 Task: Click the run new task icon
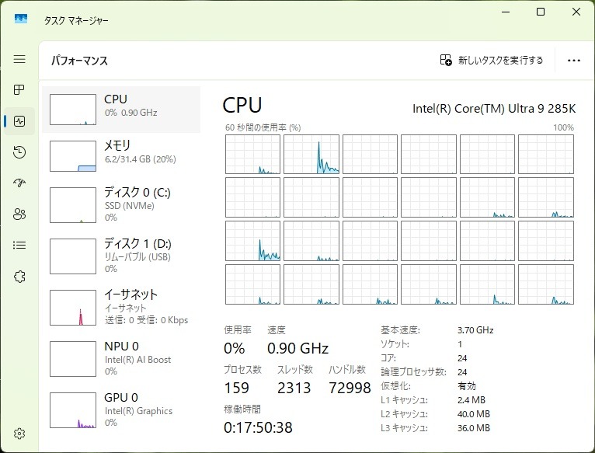point(446,60)
